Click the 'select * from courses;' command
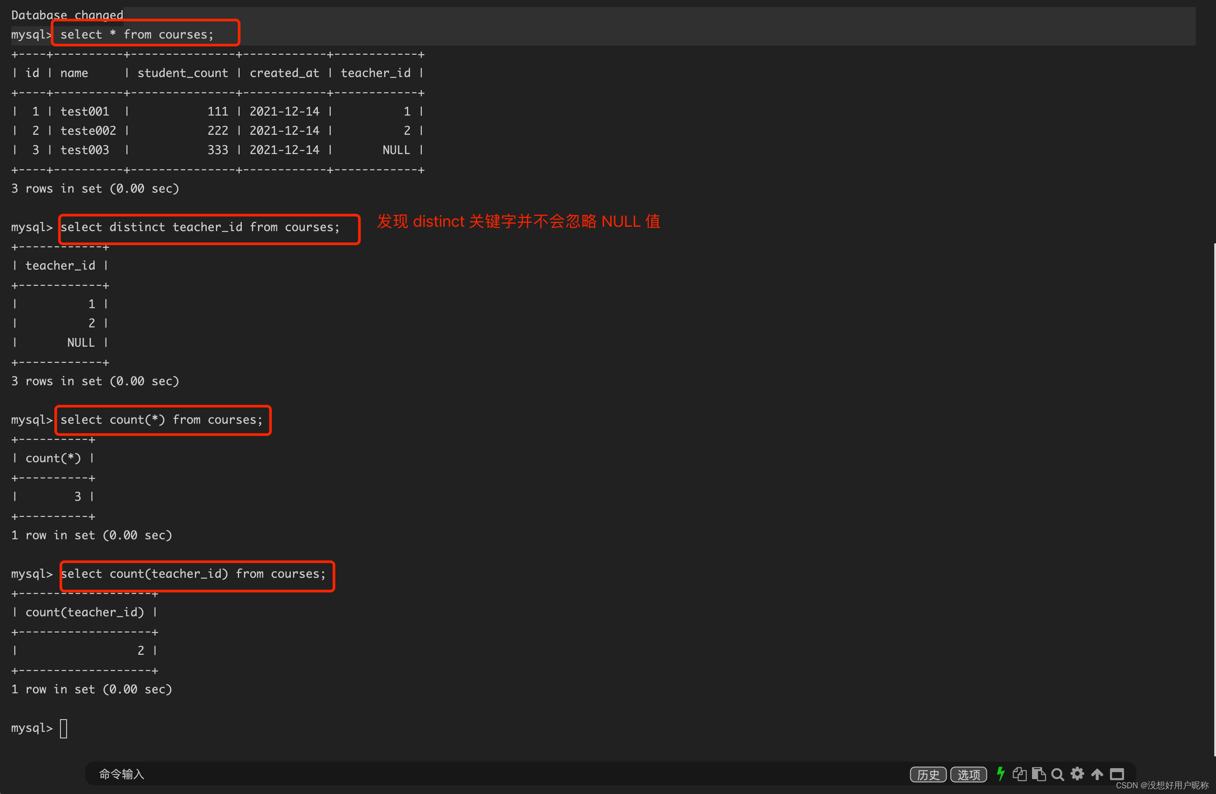This screenshot has width=1216, height=794. click(137, 34)
